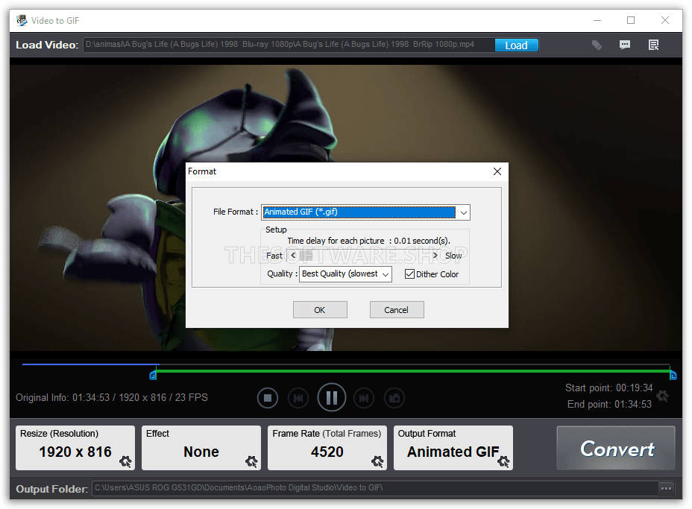The height and width of the screenshot is (509, 692).
Task: Click the Load Video path field
Action: point(289,45)
